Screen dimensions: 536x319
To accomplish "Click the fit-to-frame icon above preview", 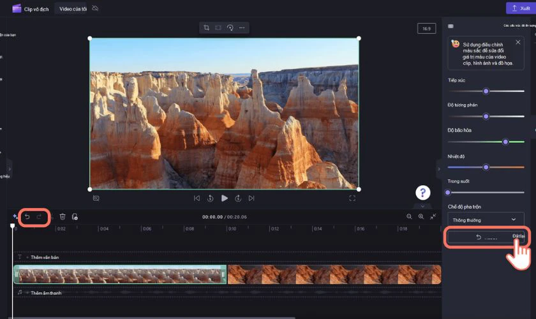I will [x=218, y=27].
